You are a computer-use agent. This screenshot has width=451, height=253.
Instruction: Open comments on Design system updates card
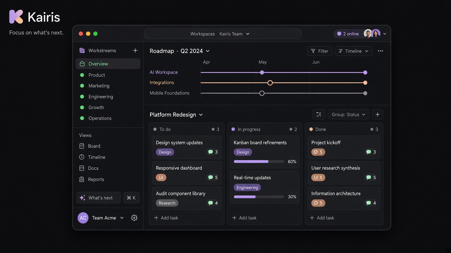point(212,152)
